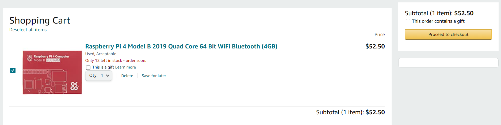
Task: Click the chevron arrow in the Qty selector
Action: [108, 76]
